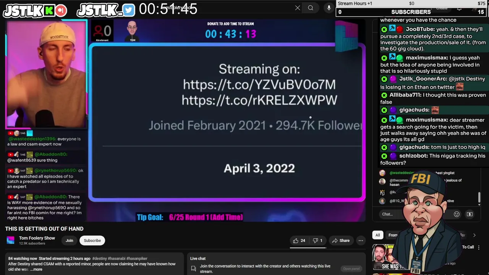Like the video showing 24 likes

click(299, 241)
